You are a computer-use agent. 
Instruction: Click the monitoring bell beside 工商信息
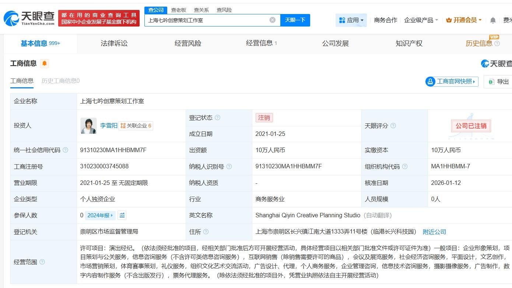click(44, 63)
